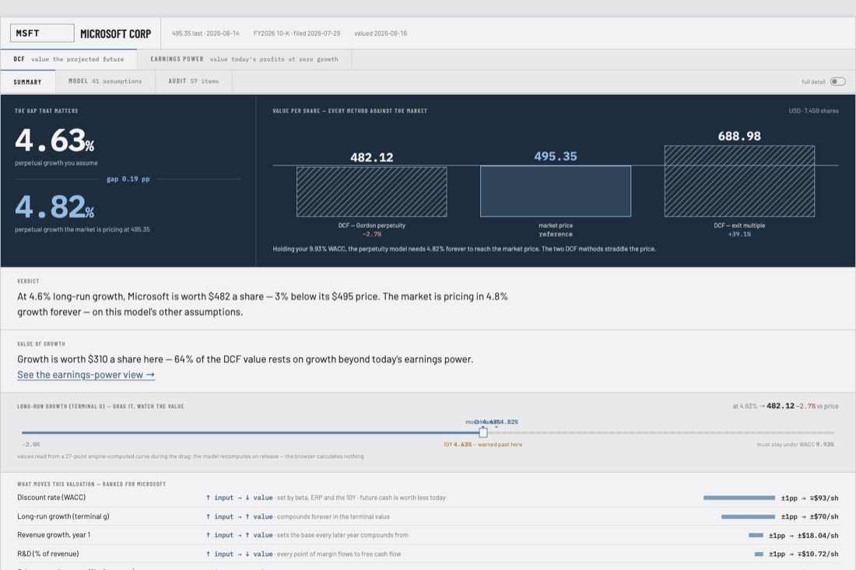Image resolution: width=856 pixels, height=570 pixels.
Task: Click the MICROSOFT CORP company name
Action: pos(116,33)
